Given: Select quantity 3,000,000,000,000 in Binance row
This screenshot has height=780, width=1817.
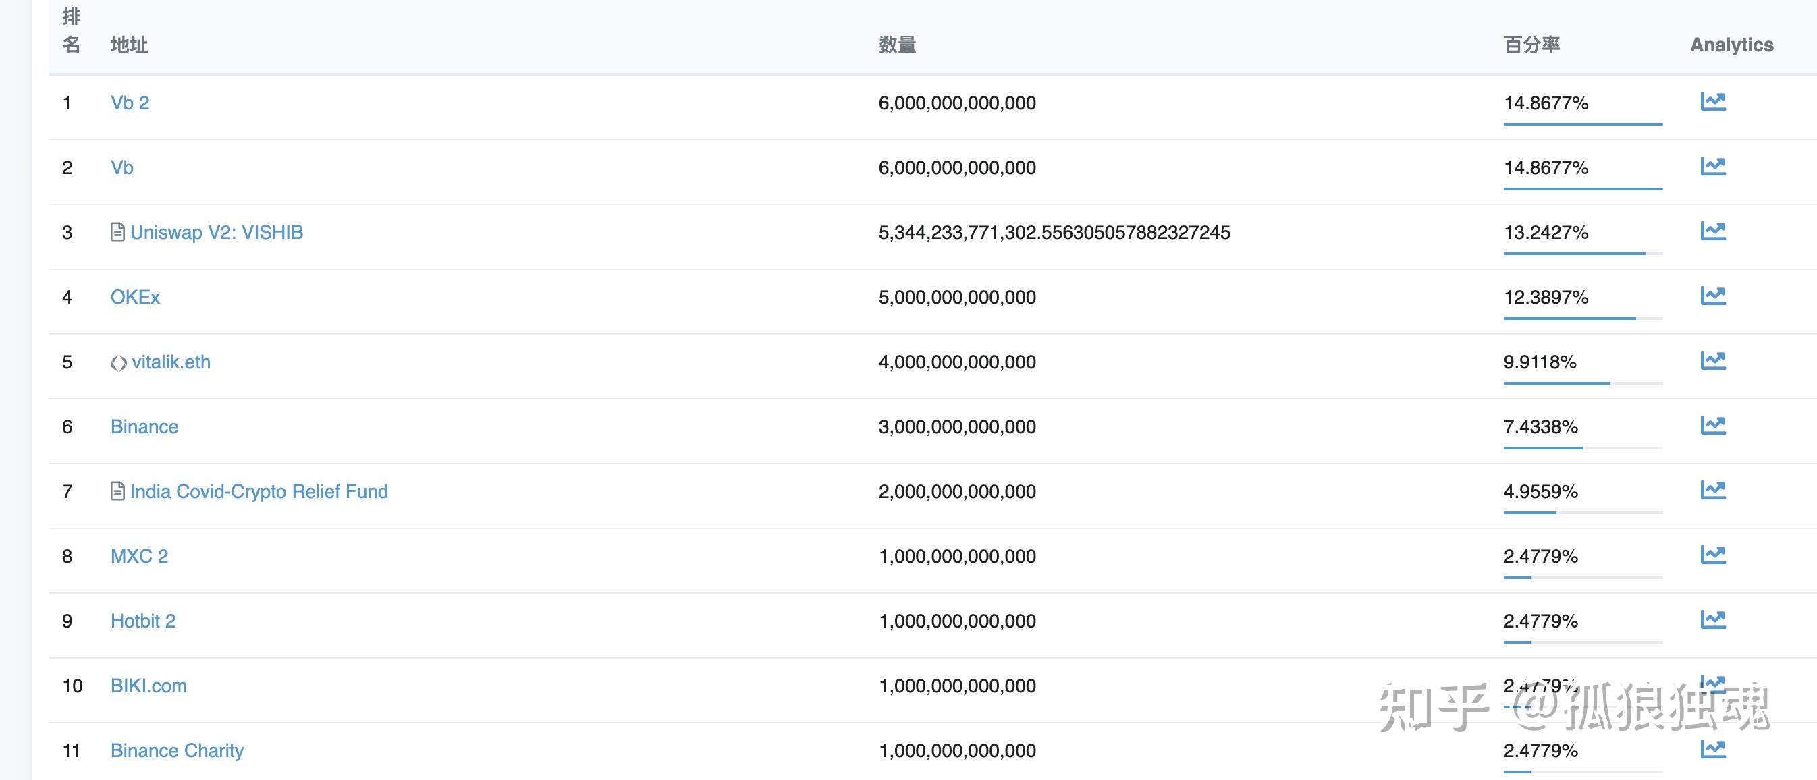Looking at the screenshot, I should [957, 427].
